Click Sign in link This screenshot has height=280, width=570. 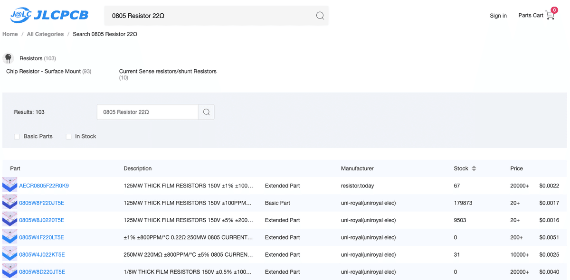pos(498,16)
